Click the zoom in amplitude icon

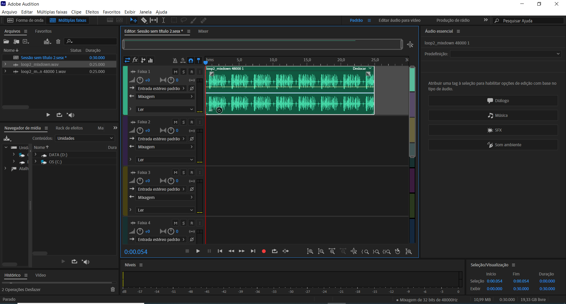(310, 251)
